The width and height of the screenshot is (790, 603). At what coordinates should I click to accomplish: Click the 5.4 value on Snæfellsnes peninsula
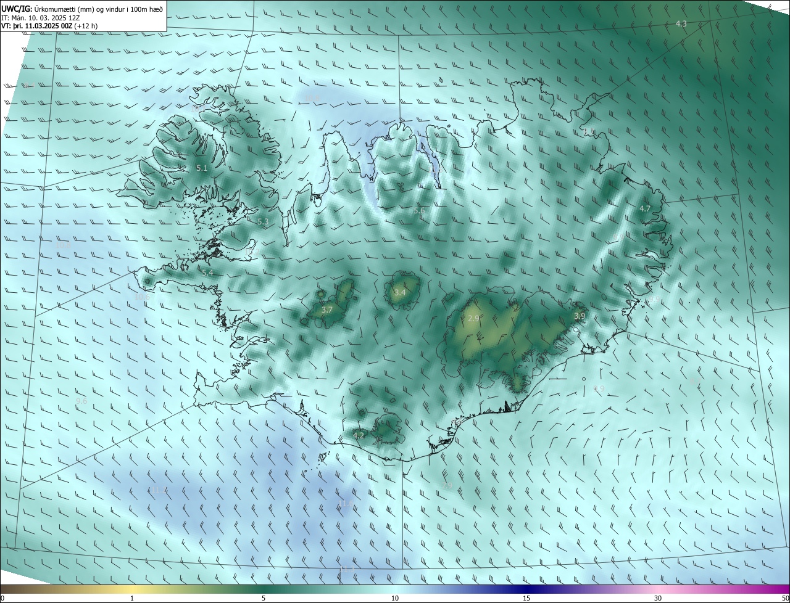tap(207, 273)
